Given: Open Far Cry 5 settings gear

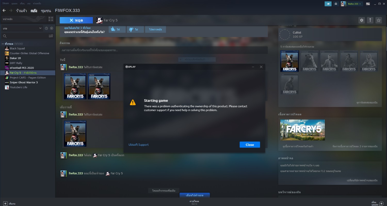Looking at the screenshot, I should [x=362, y=20].
